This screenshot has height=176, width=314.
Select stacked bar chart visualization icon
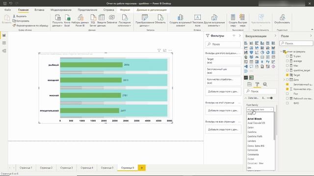(x=246, y=43)
